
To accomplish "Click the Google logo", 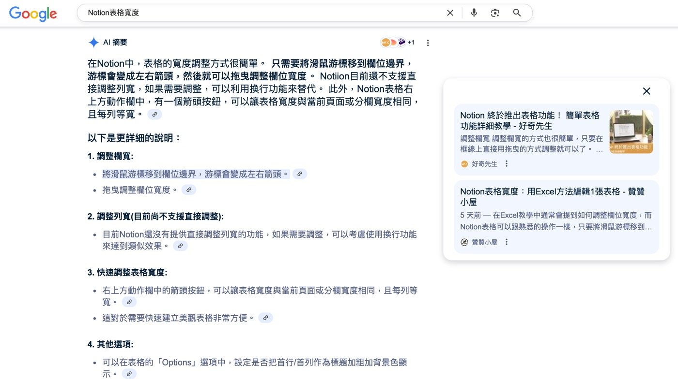I will pos(33,14).
